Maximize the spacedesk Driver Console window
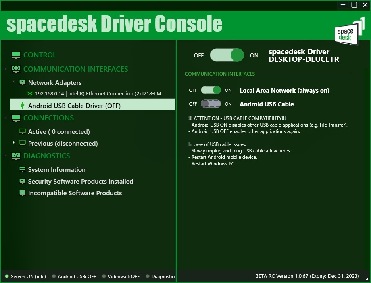371x283 pixels. tap(354, 5)
